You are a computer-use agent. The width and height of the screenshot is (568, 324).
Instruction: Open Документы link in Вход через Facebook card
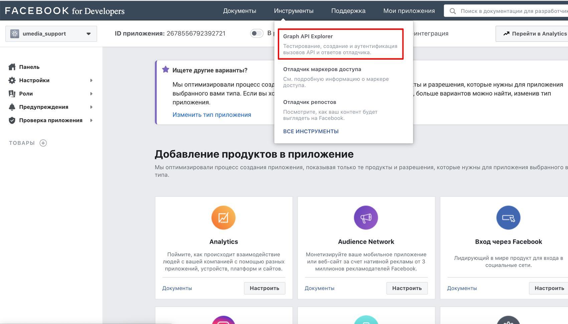click(462, 288)
